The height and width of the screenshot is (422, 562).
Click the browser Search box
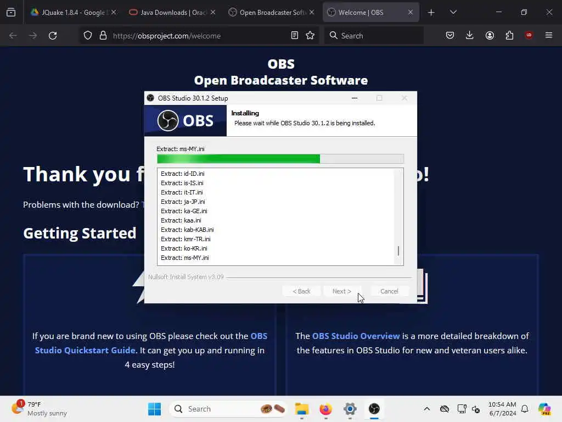(374, 36)
